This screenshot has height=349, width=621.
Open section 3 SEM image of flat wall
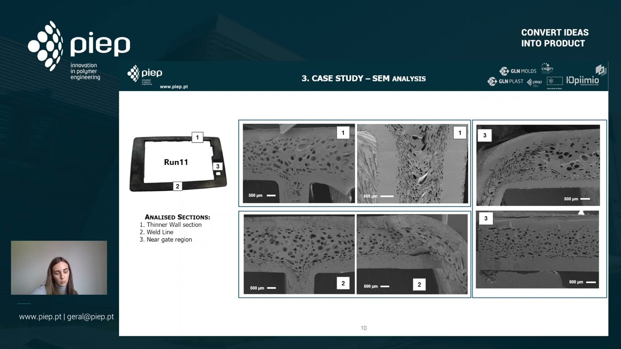pyautogui.click(x=538, y=249)
